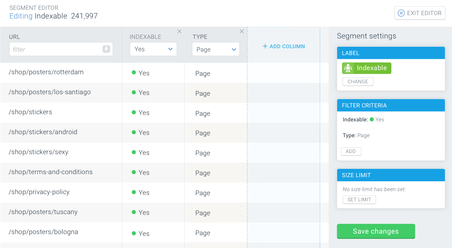This screenshot has height=248, width=452.
Task: Select the /shop/stickers/sexy URL
Action: coord(39,152)
